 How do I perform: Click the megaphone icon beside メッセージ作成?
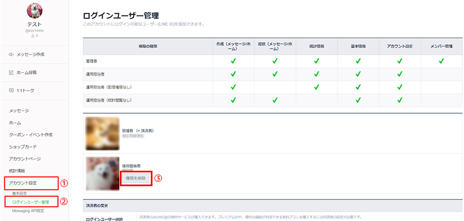pos(12,54)
